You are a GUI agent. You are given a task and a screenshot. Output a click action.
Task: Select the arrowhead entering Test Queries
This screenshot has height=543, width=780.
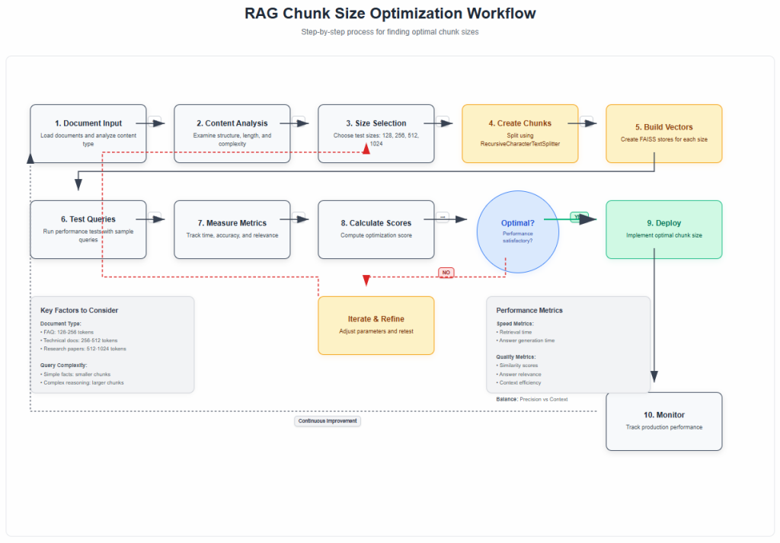[x=77, y=185]
